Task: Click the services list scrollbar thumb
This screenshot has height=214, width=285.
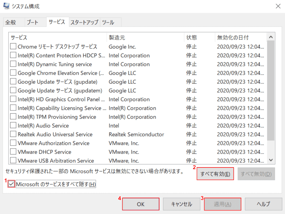Action: [271, 90]
